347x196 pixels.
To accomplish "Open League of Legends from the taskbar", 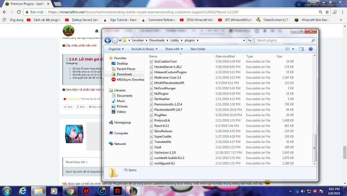I will (x=133, y=191).
